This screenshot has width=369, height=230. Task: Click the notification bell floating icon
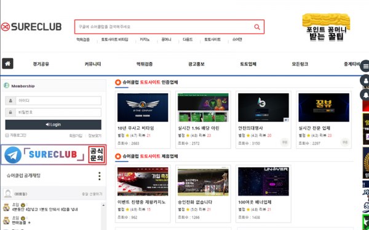[365, 95]
